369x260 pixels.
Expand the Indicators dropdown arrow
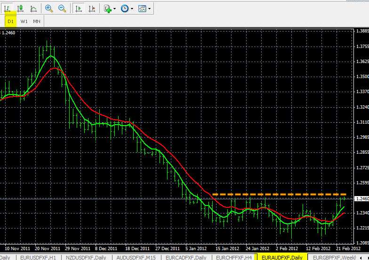115,8
